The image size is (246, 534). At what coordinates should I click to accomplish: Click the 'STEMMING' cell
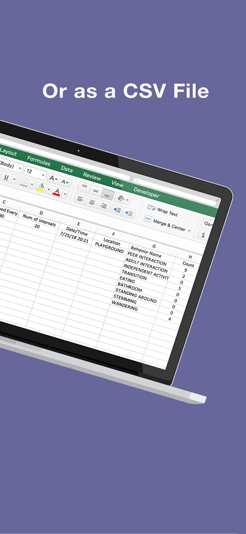[125, 299]
